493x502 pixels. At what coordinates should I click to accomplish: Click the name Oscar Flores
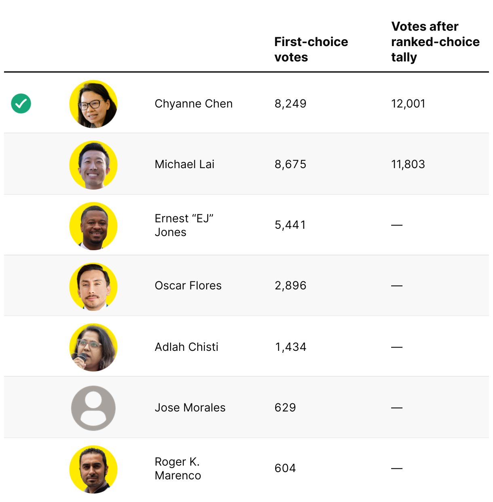pos(188,286)
